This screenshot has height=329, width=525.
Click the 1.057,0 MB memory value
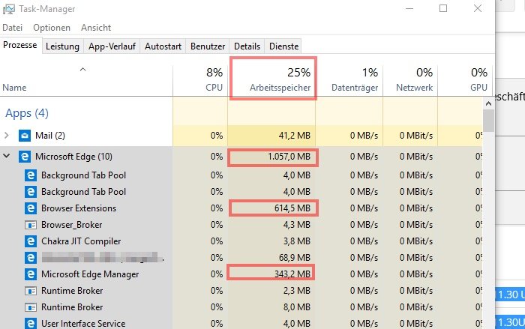click(289, 157)
